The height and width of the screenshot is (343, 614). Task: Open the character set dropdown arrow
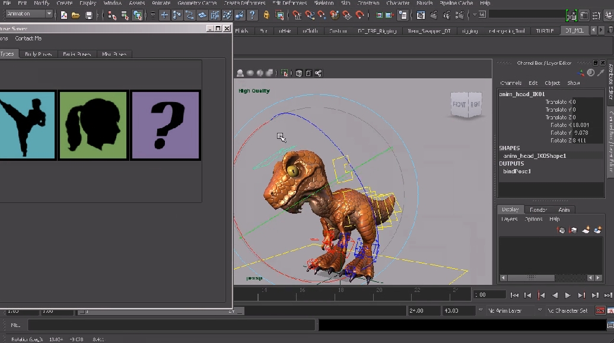[540, 310]
